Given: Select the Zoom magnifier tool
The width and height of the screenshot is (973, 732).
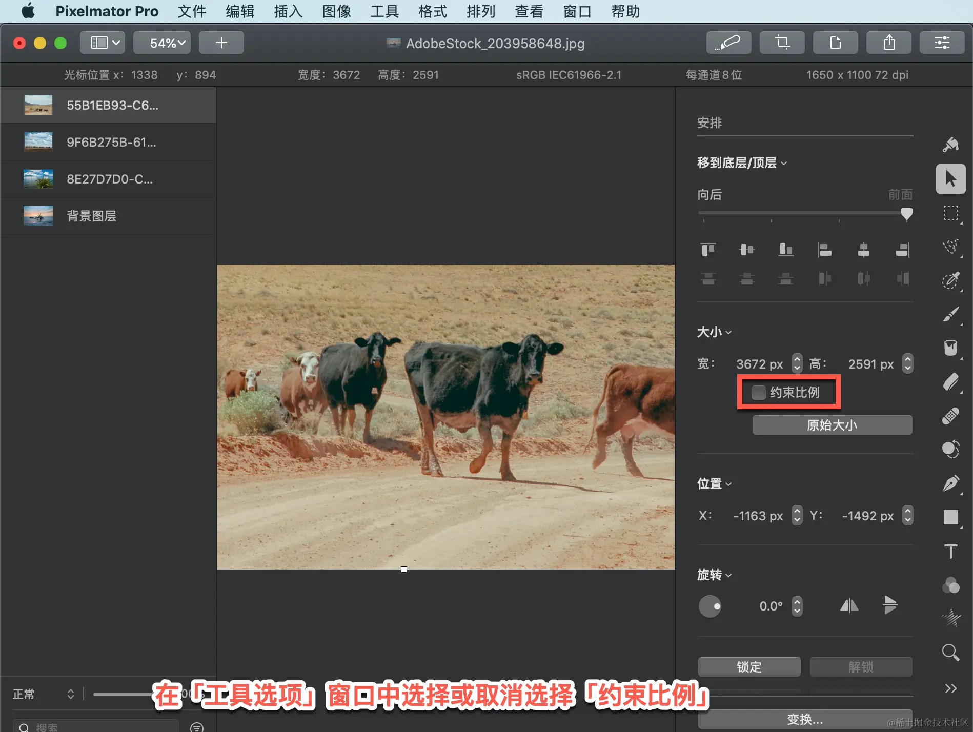Looking at the screenshot, I should click(x=951, y=653).
